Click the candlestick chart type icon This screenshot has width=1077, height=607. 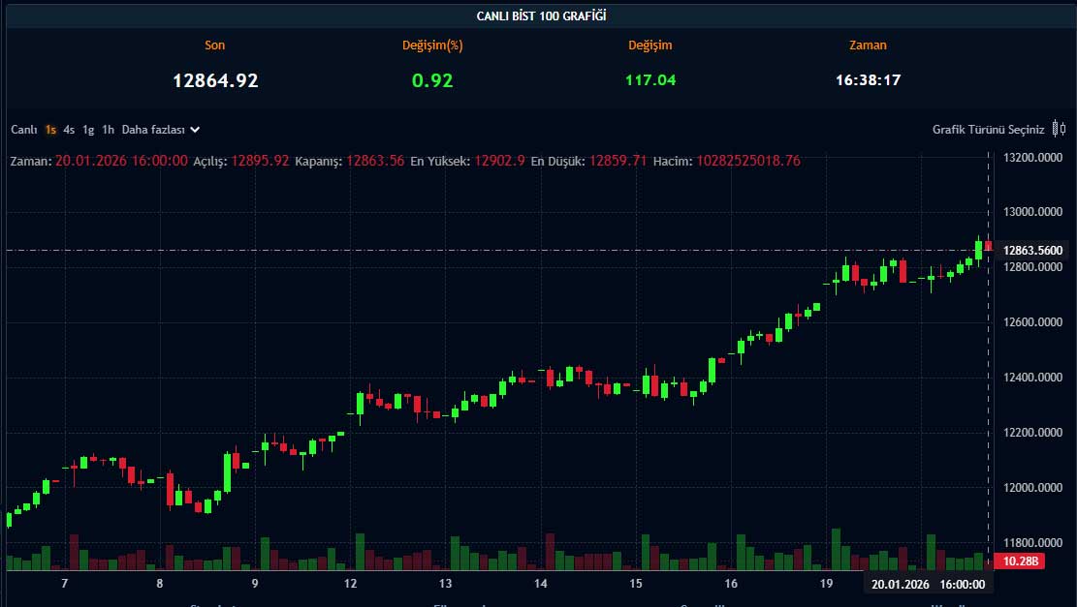pyautogui.click(x=1059, y=129)
